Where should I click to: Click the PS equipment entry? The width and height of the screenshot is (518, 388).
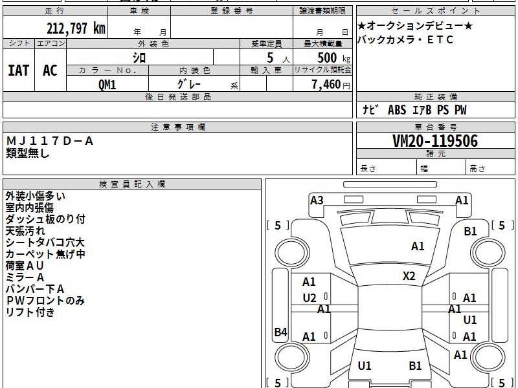[x=443, y=109]
